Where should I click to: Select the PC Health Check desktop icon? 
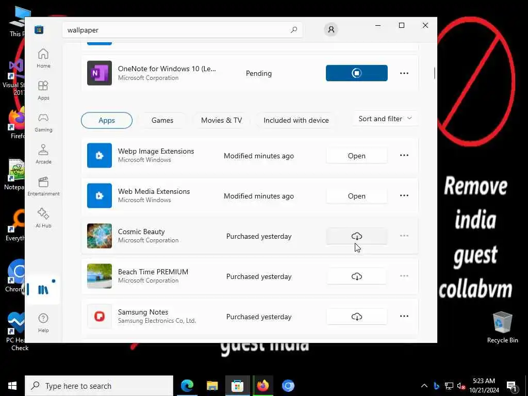(x=16, y=332)
